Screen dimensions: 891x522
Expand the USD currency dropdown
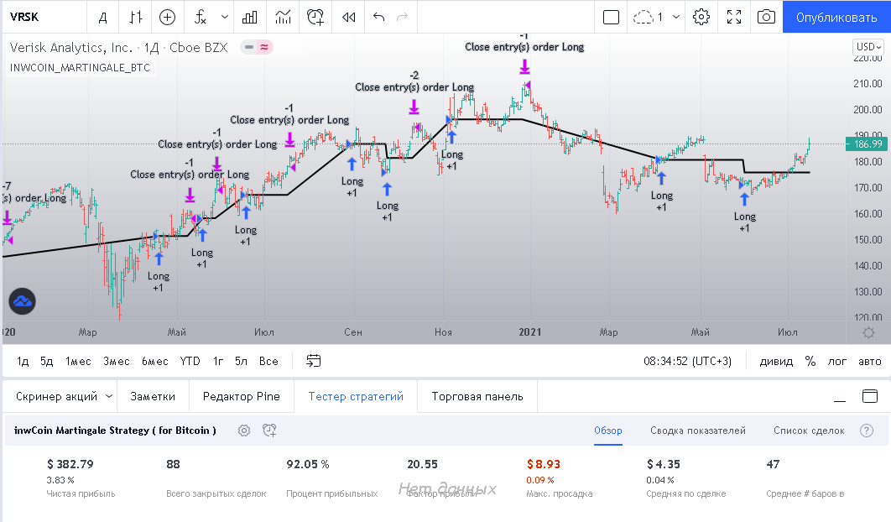(x=867, y=47)
